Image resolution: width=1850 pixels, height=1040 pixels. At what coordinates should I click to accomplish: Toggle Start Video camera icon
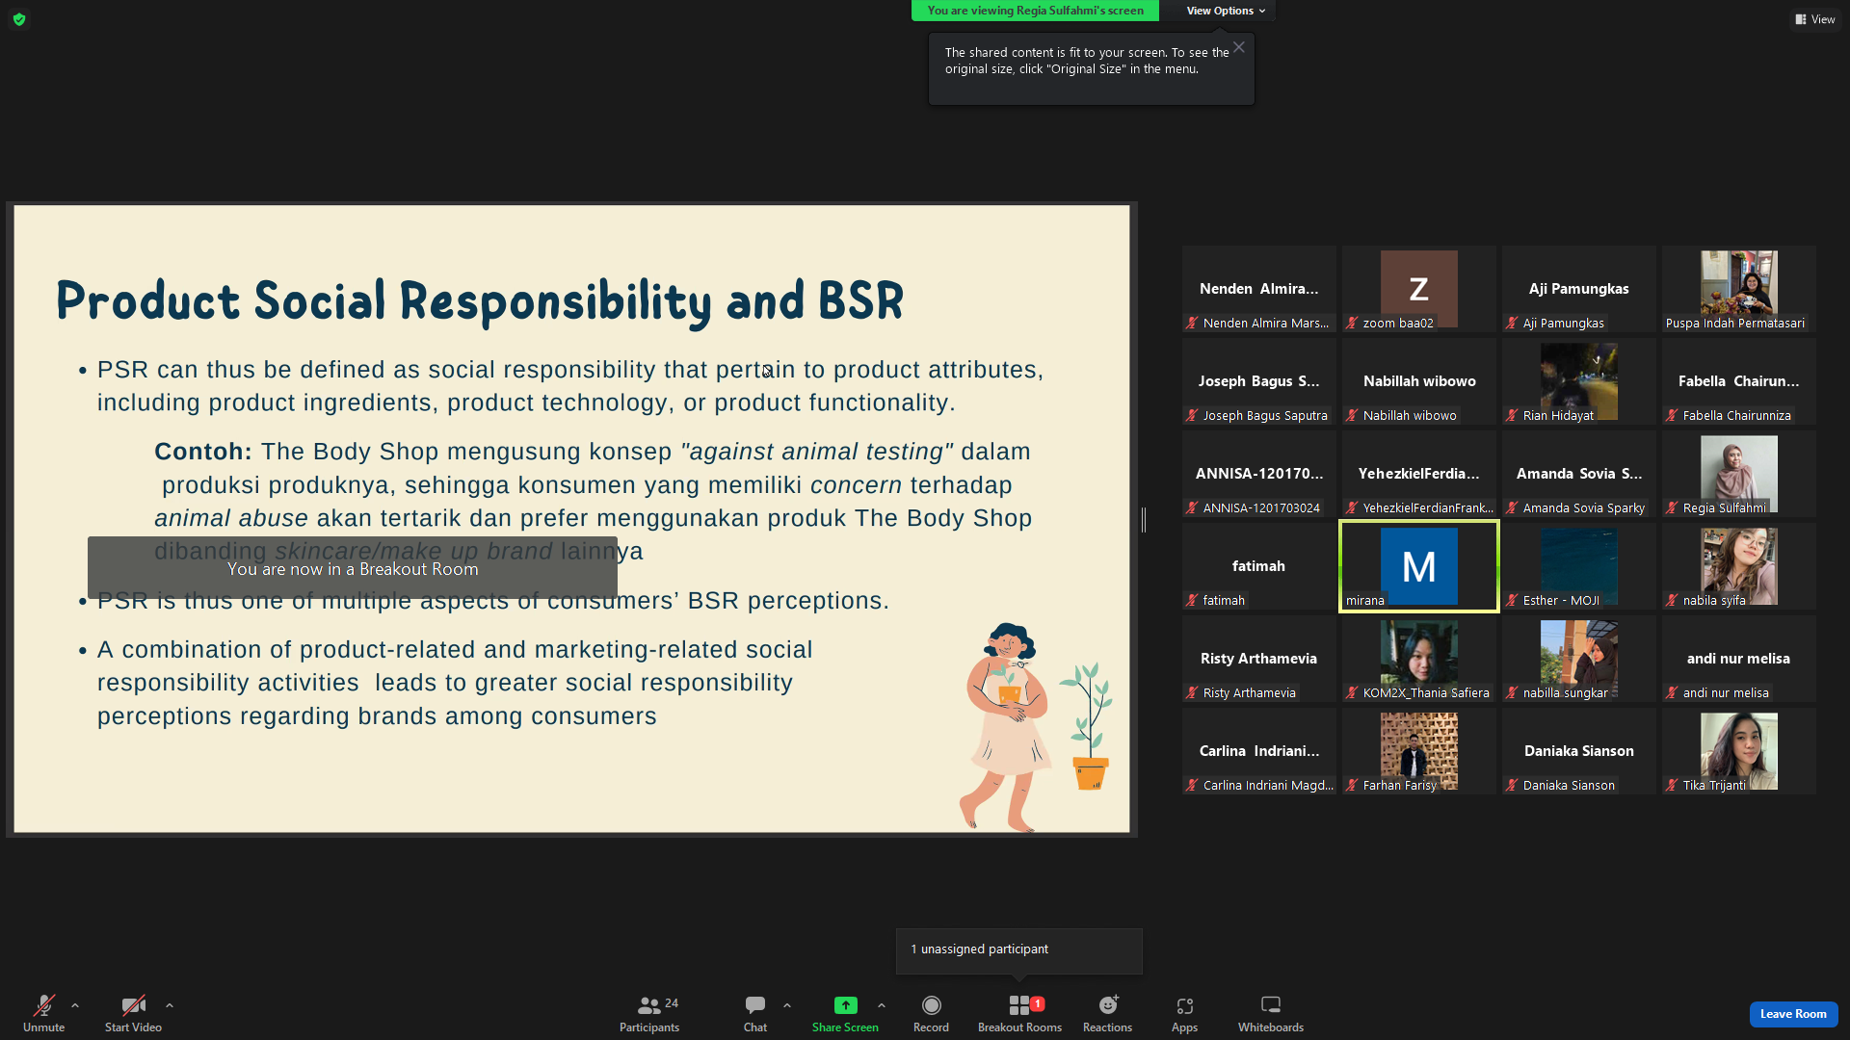pyautogui.click(x=133, y=1005)
